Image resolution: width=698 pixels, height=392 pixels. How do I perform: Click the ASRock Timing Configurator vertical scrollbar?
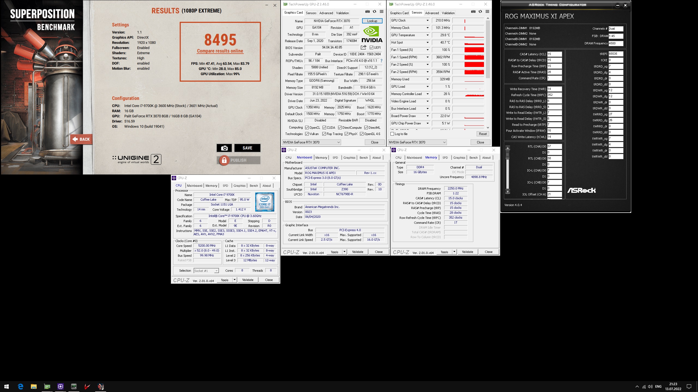click(507, 169)
